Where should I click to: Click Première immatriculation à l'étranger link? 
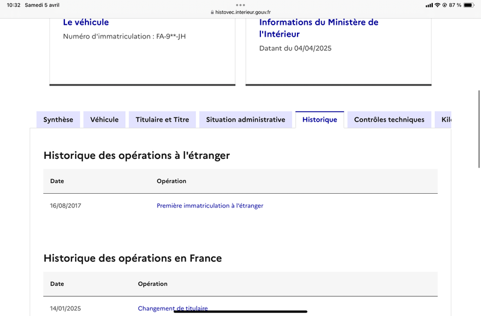point(210,206)
